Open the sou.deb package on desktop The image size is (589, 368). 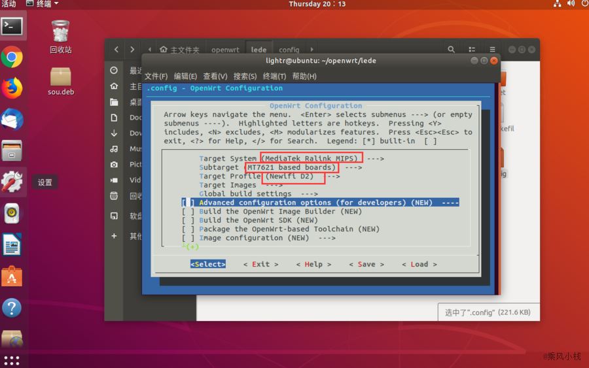coord(60,82)
